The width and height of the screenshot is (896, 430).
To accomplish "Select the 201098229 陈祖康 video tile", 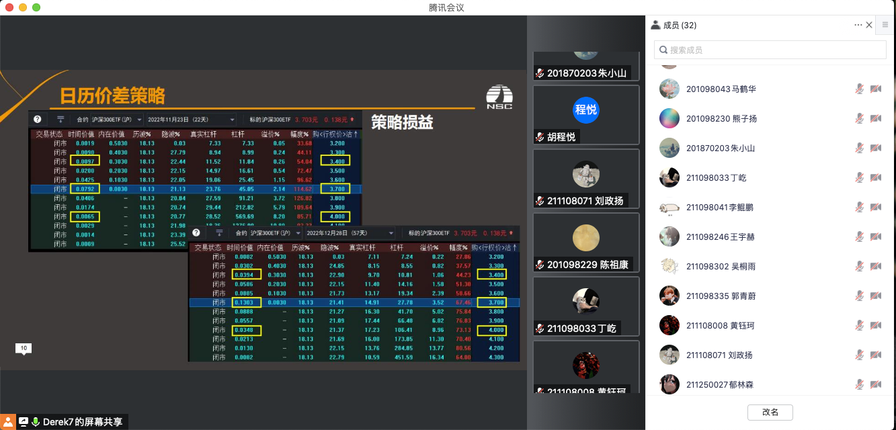I will pyautogui.click(x=585, y=242).
